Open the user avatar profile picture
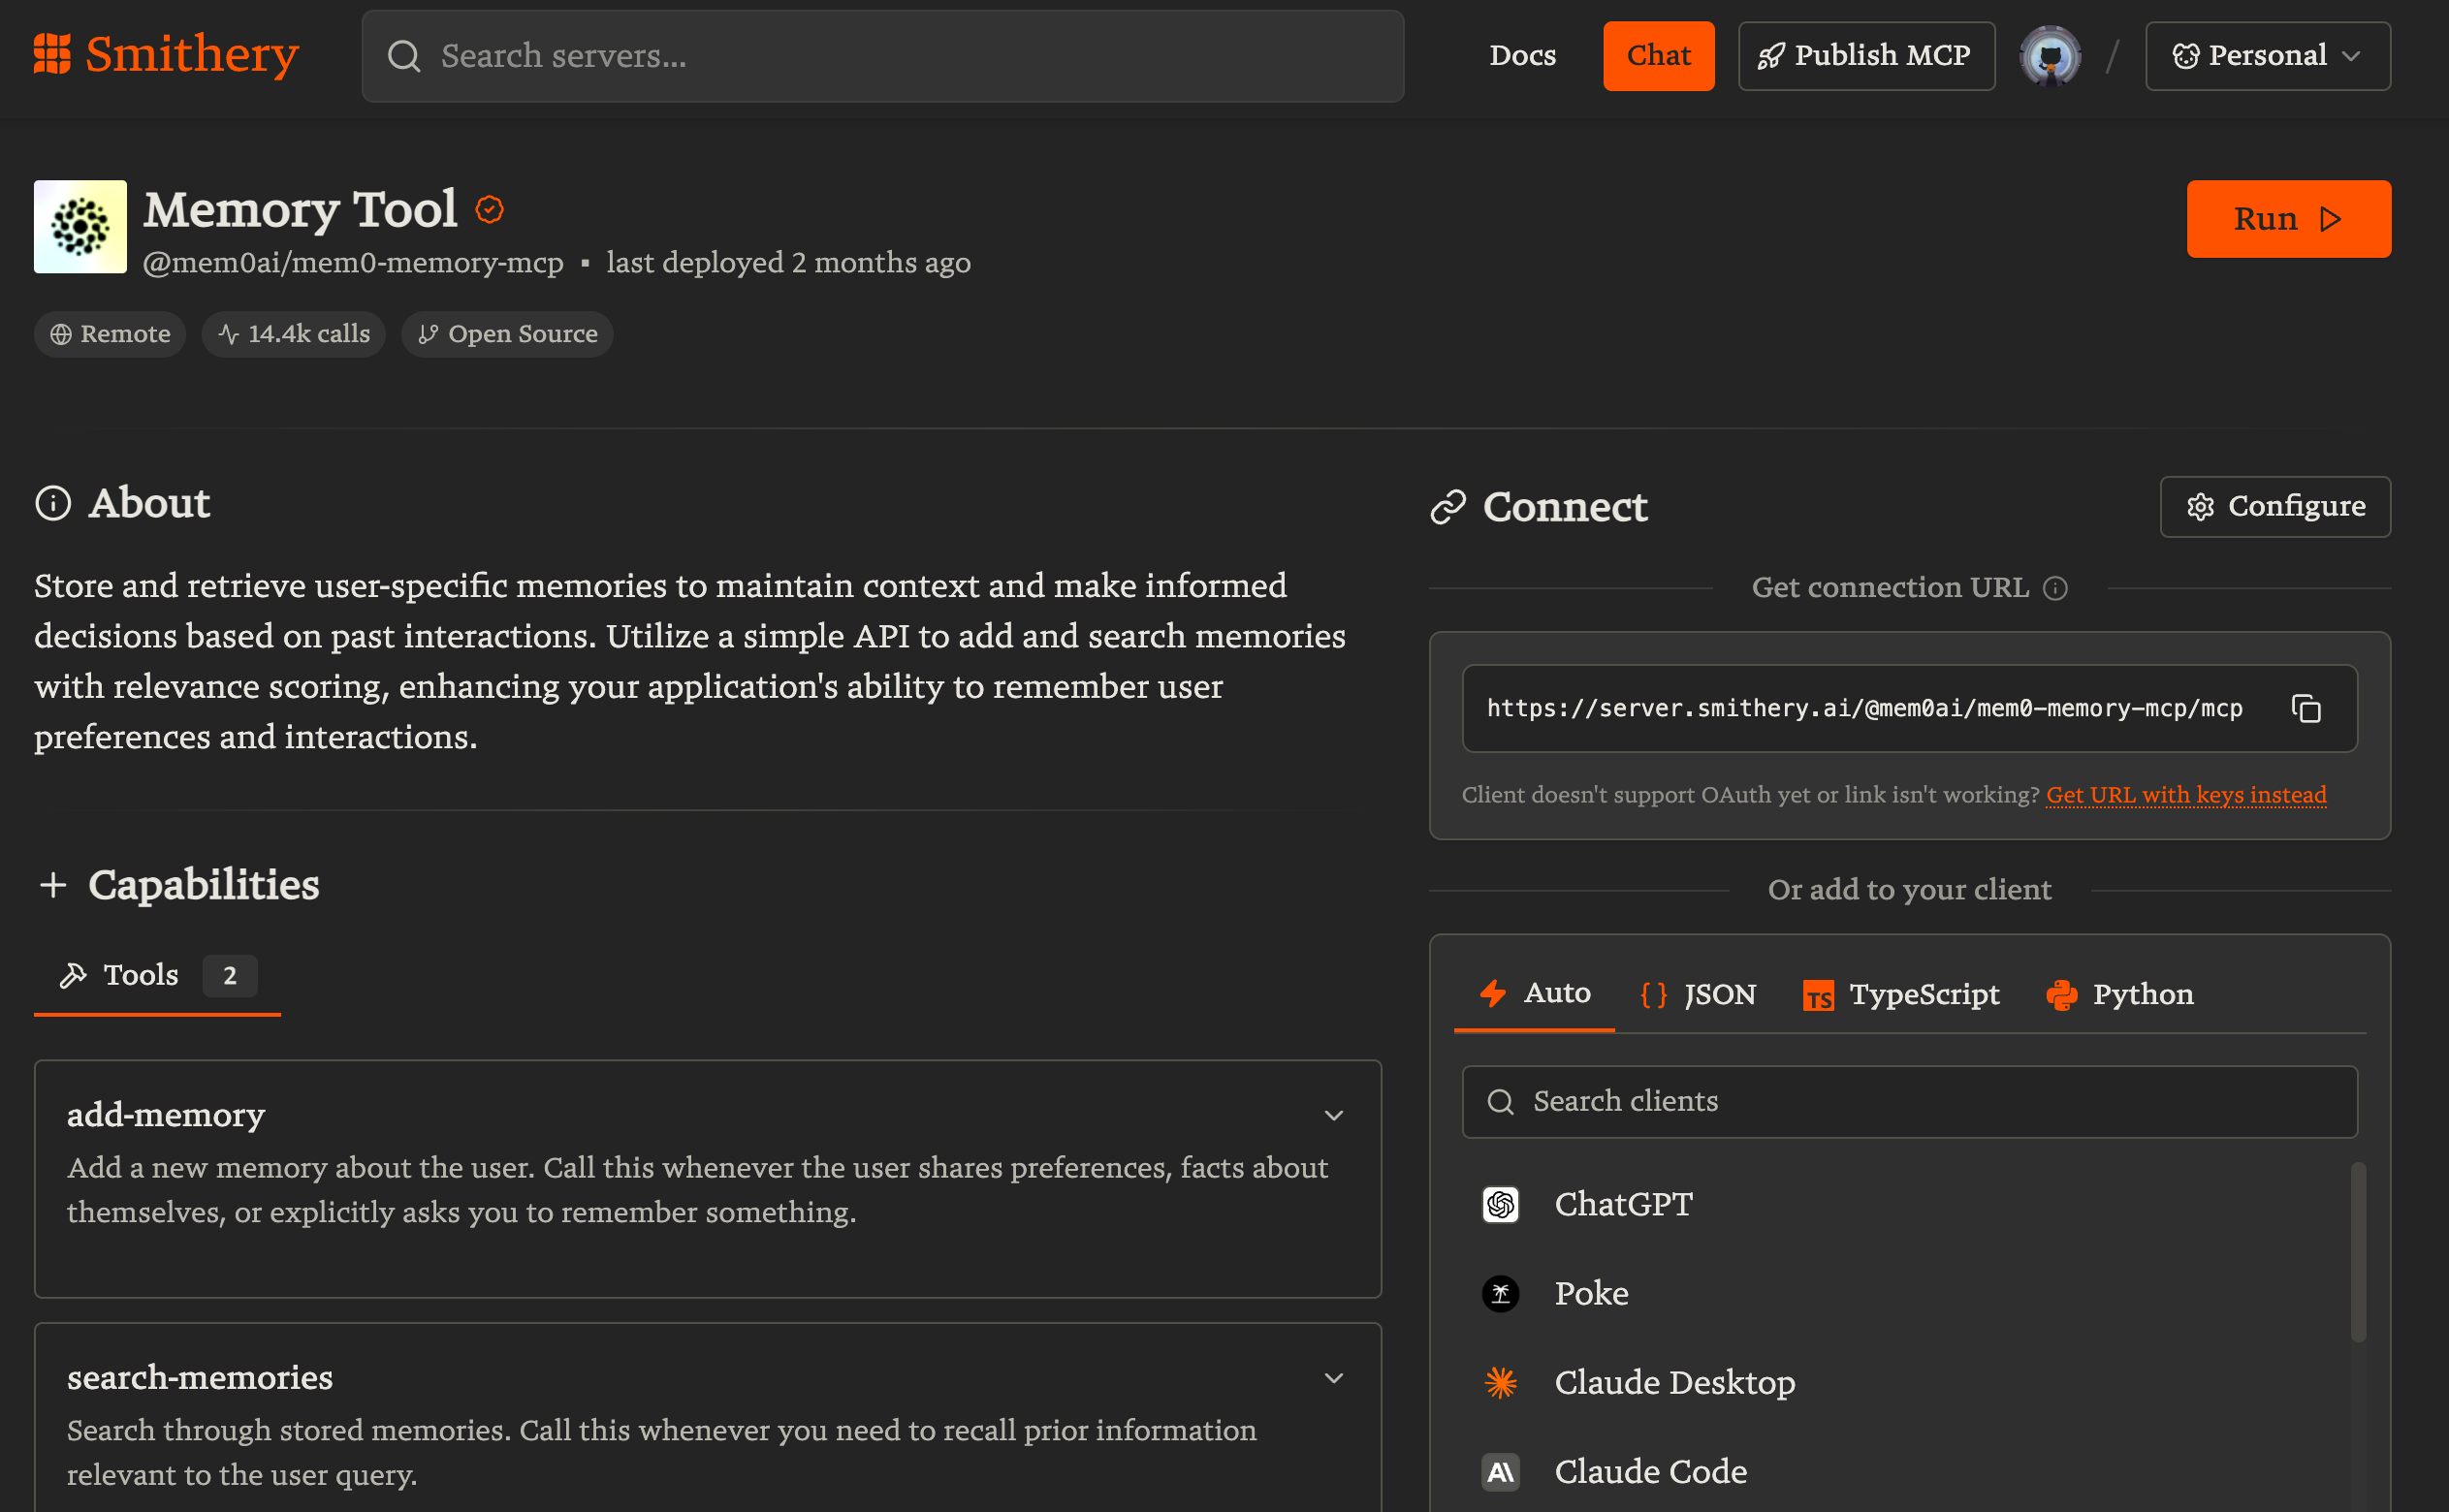 click(x=2050, y=56)
